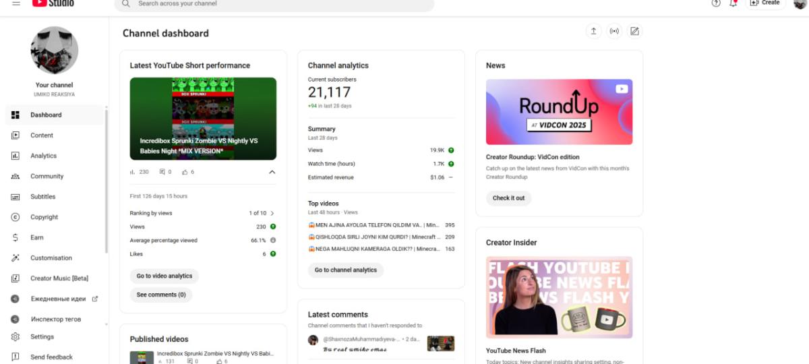Click the Views 19.9K summary row
This screenshot has width=809, height=364.
coord(381,150)
